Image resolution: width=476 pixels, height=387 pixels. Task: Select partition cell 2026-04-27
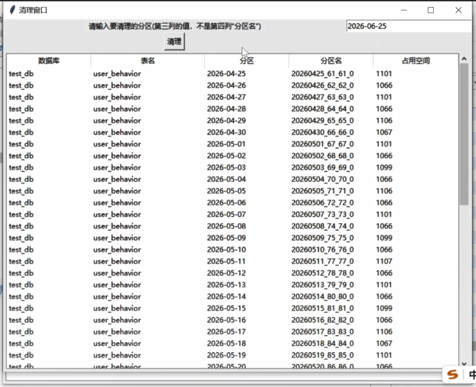point(226,97)
